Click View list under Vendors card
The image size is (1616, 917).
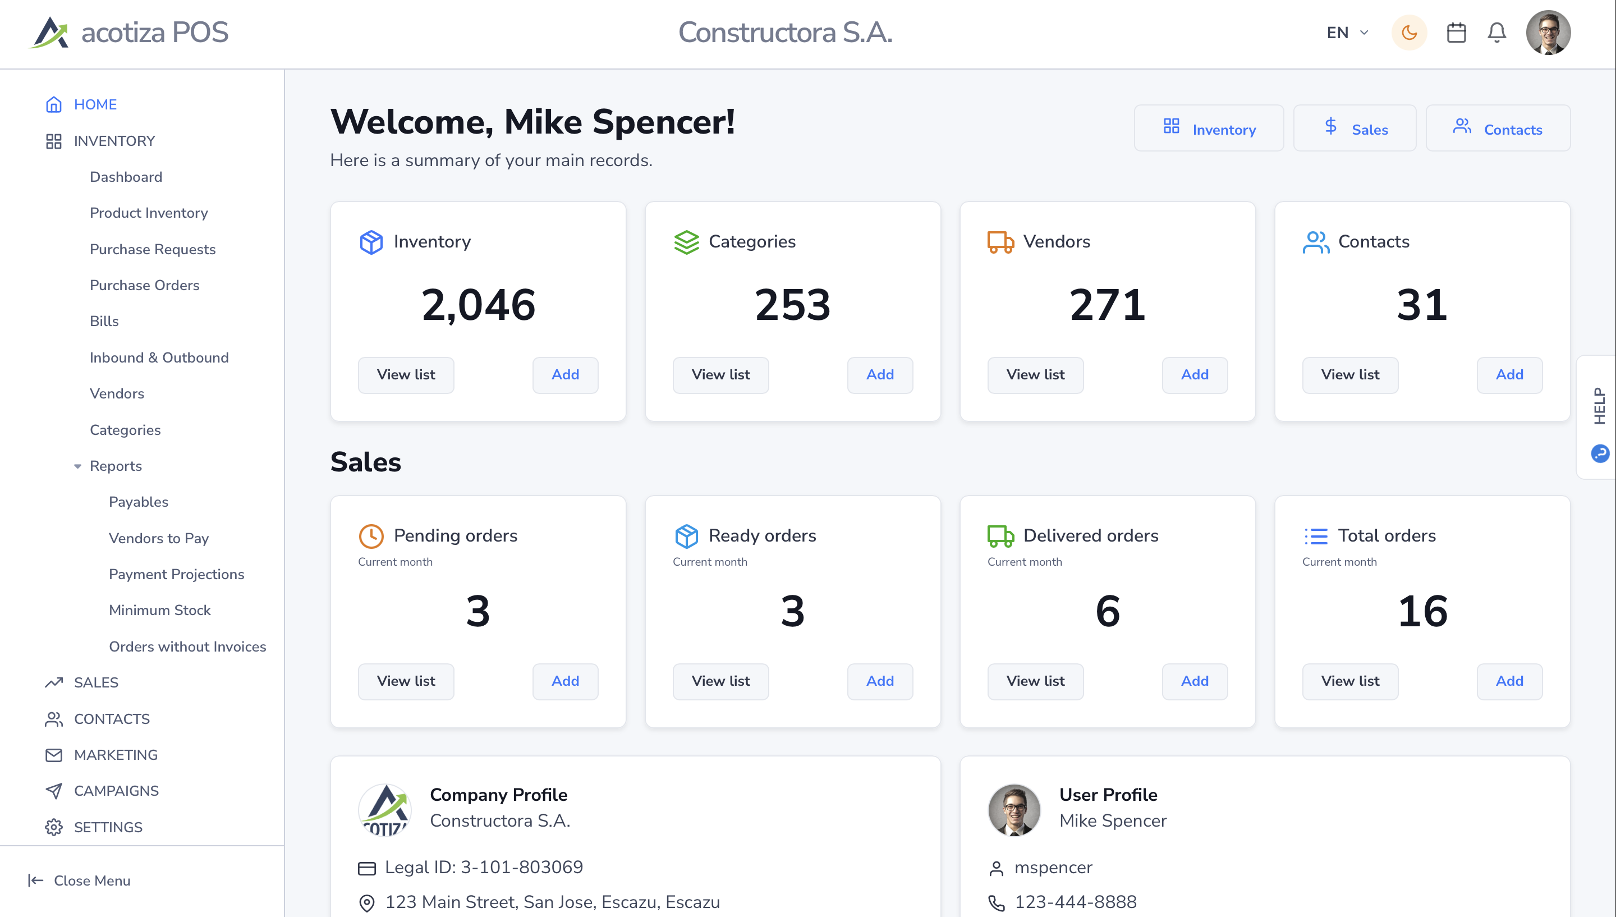pos(1035,375)
